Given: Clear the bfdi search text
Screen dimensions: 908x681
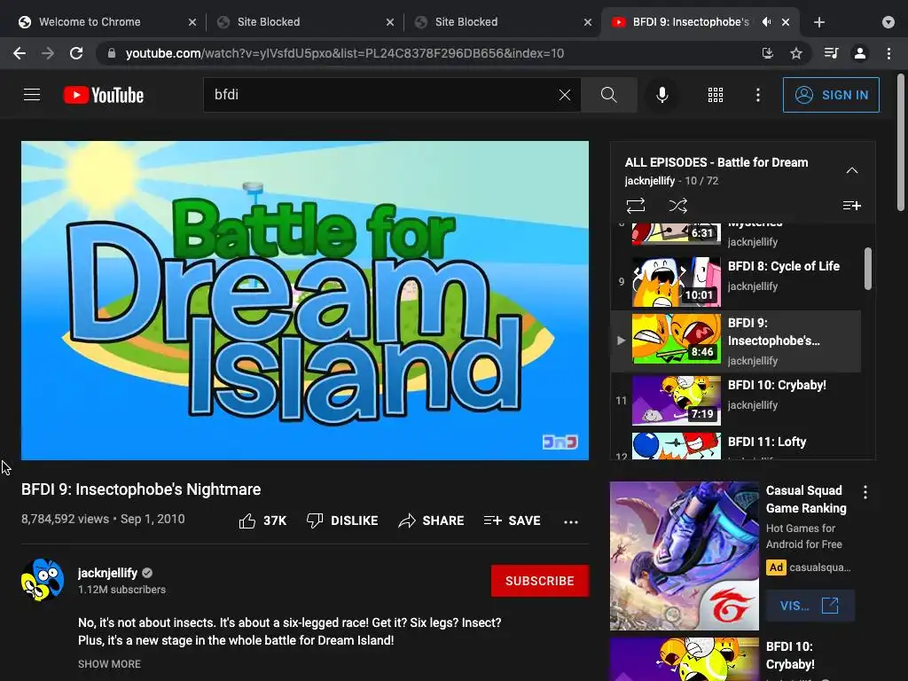Looking at the screenshot, I should click(x=565, y=95).
